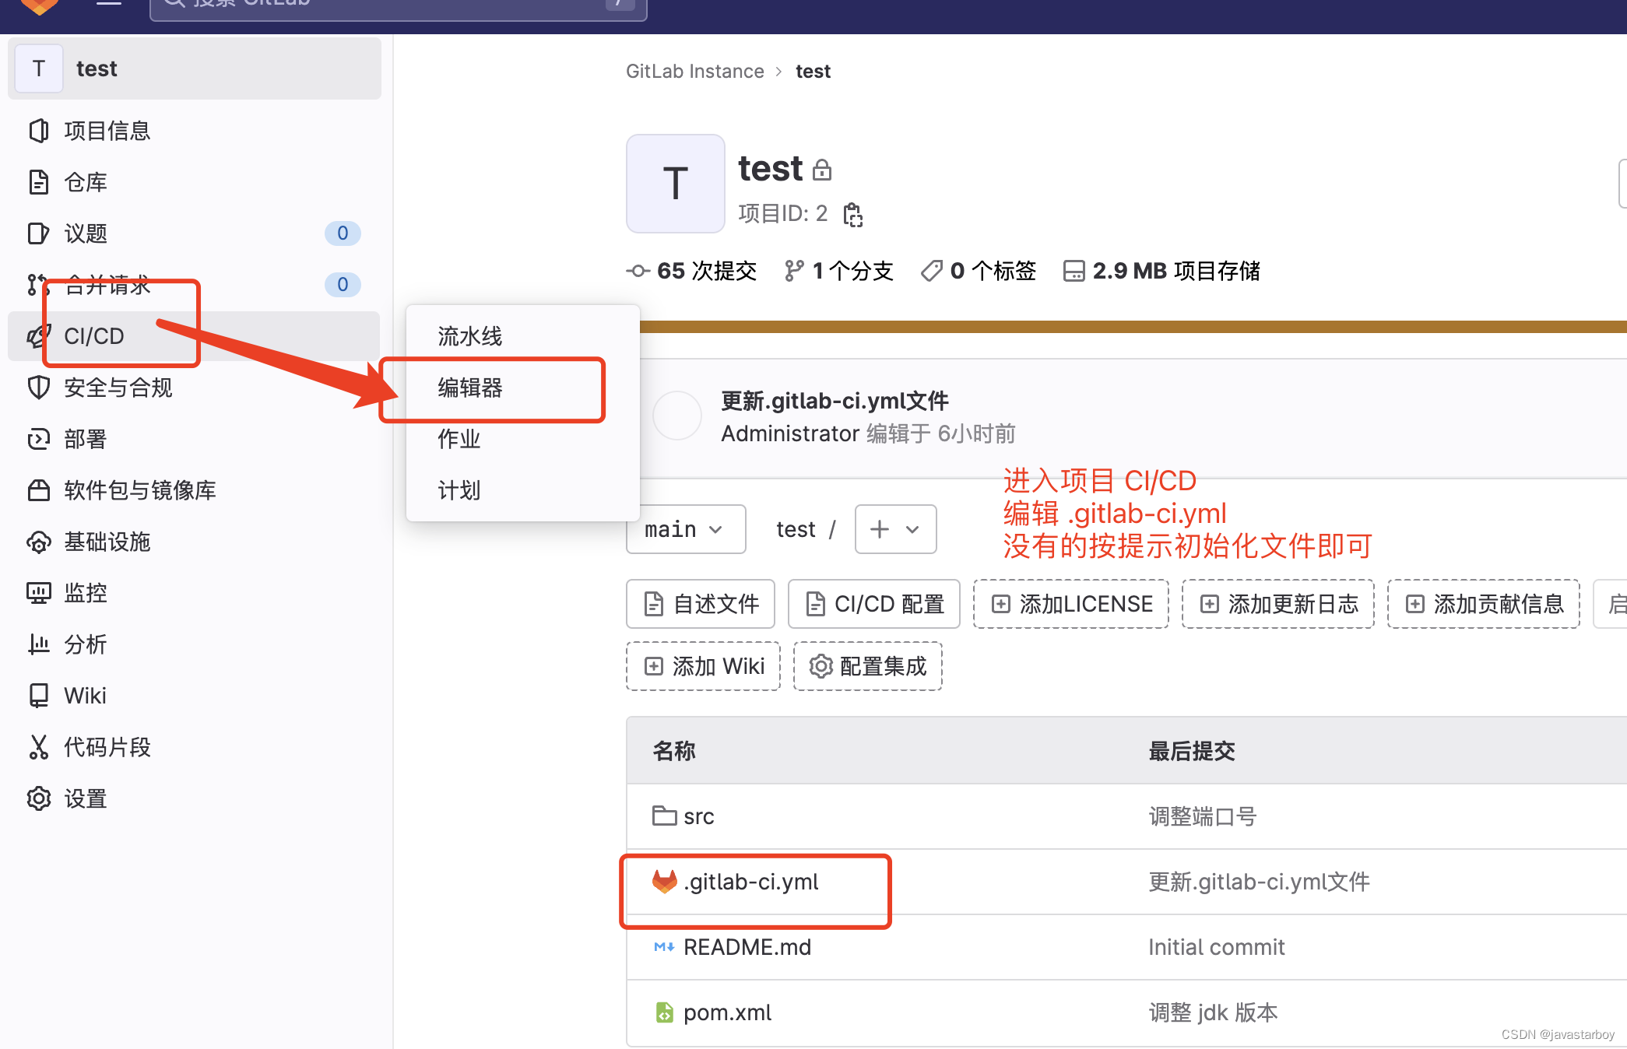Open the src folder
Image resolution: width=1627 pixels, height=1049 pixels.
[x=698, y=816]
